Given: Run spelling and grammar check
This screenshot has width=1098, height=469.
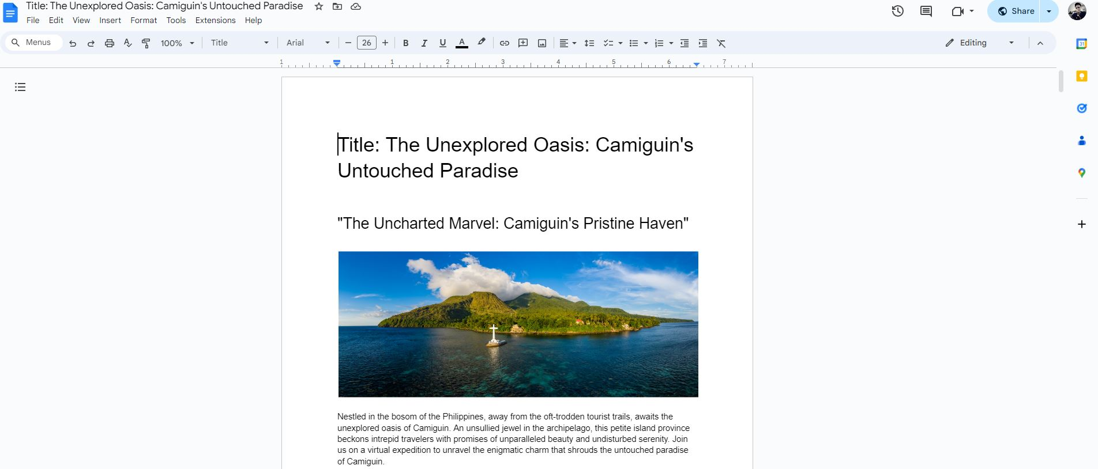Looking at the screenshot, I should click(x=127, y=43).
